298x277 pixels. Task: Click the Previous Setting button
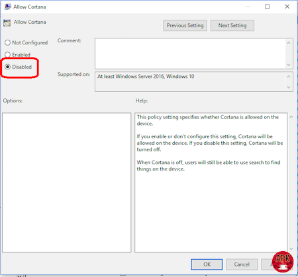click(185, 26)
